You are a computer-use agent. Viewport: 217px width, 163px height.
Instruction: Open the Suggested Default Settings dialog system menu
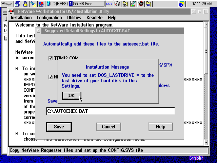[x=38, y=31]
